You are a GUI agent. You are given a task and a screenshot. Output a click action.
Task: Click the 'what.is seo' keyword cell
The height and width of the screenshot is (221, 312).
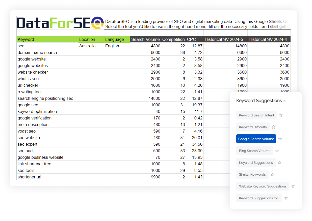47,79
